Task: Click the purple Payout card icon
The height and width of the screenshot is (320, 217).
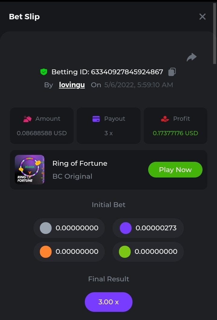Action: pos(96,119)
